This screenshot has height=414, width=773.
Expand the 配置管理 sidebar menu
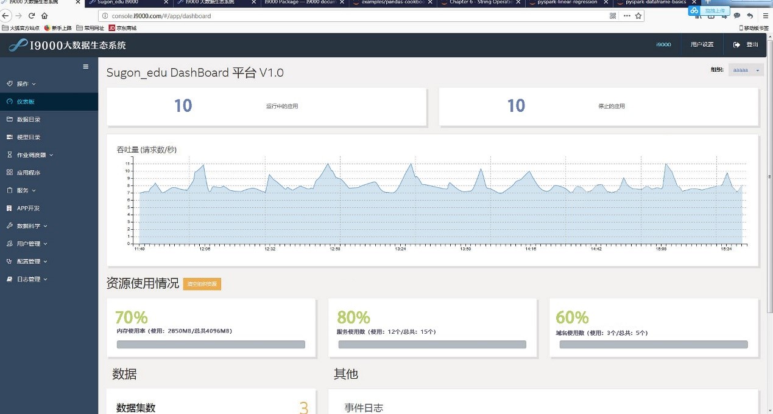(27, 261)
